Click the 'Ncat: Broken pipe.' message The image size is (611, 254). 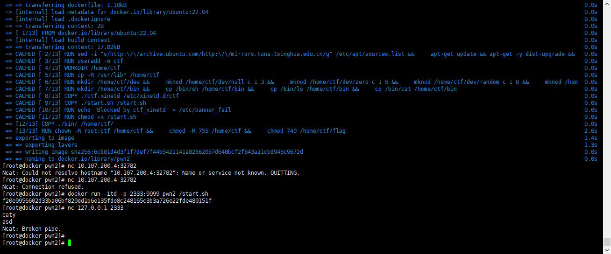[32, 229]
